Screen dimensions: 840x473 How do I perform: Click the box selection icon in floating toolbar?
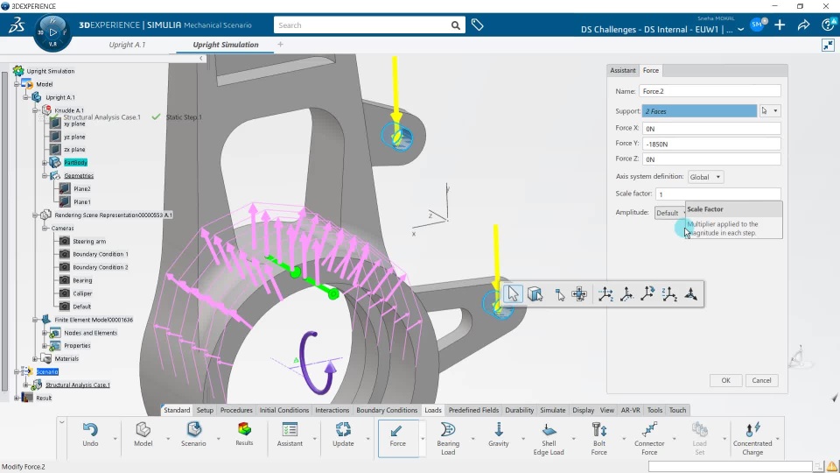[535, 294]
